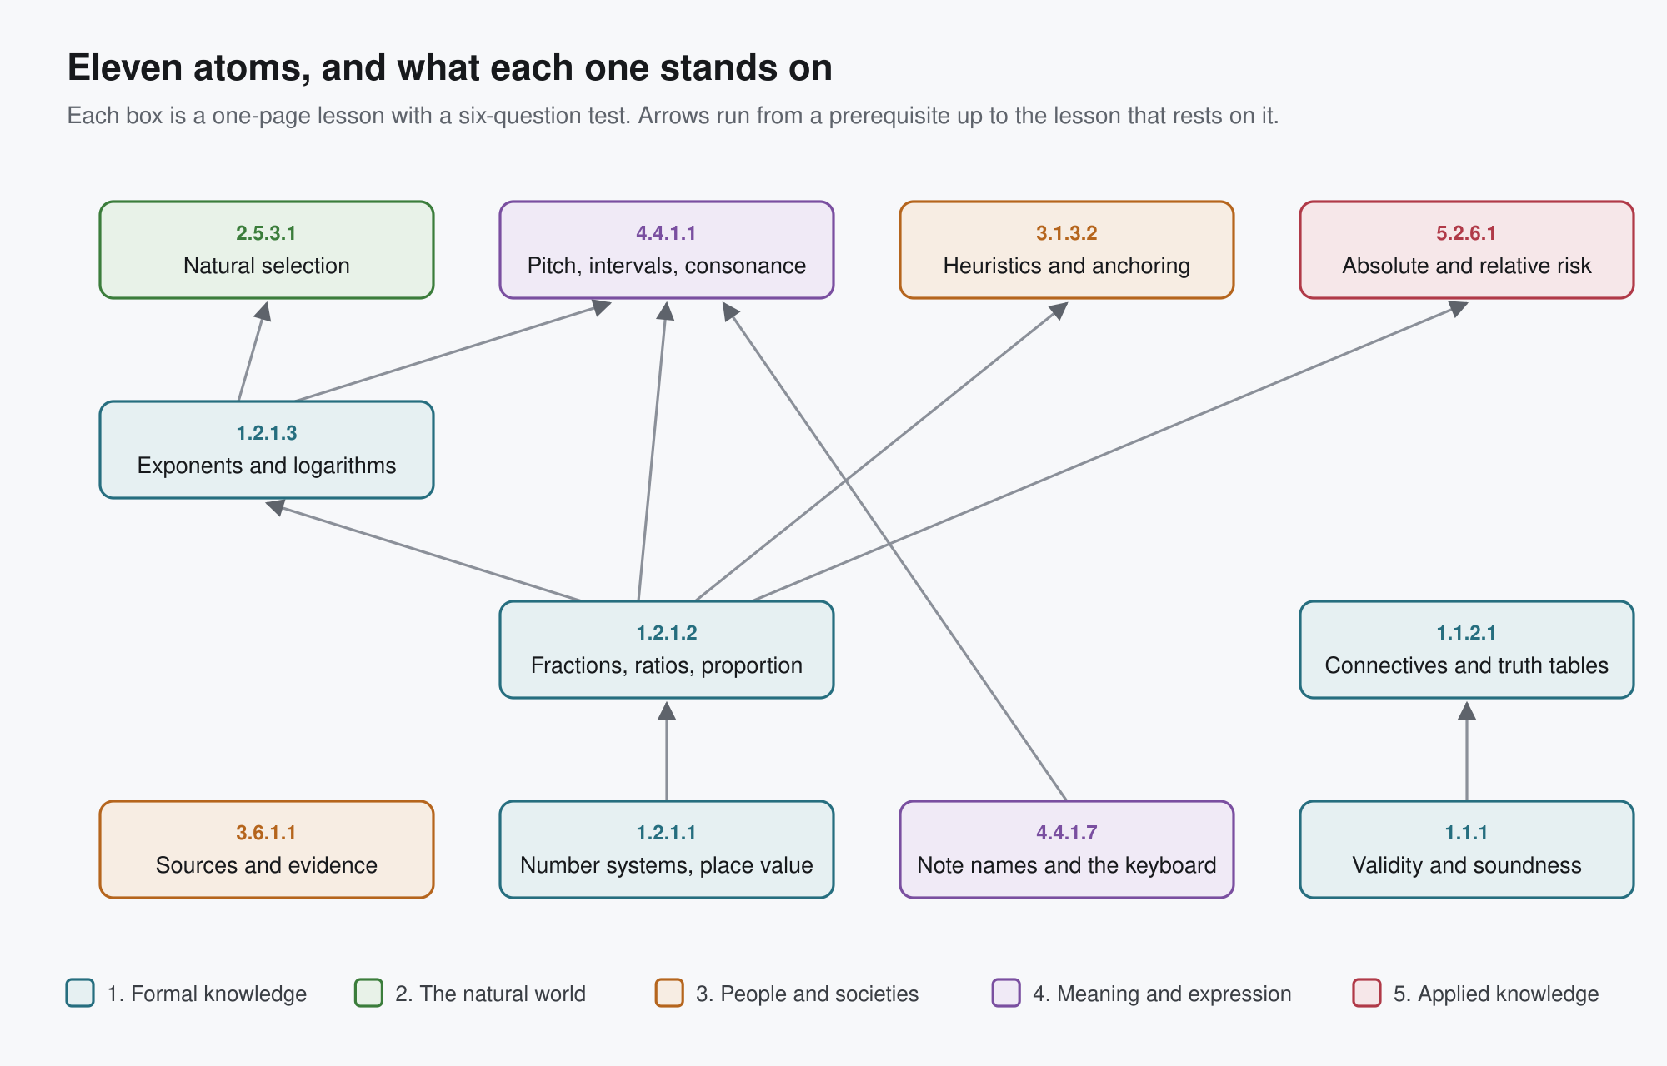Viewport: 1667px width, 1066px height.
Task: Select the Absolute and relative risk box
Action: tap(1467, 250)
